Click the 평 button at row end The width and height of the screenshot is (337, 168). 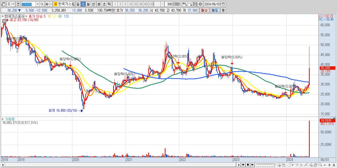(223, 10)
